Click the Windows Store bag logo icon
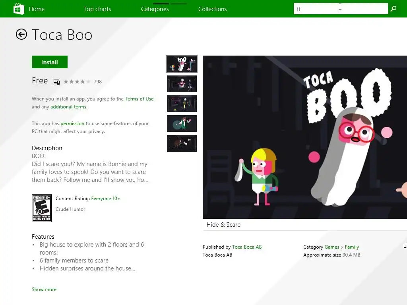The width and height of the screenshot is (407, 305). (19, 9)
